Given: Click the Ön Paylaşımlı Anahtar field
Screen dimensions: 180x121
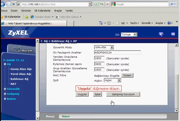Looking at the screenshot, I should pyautogui.click(x=117, y=53).
